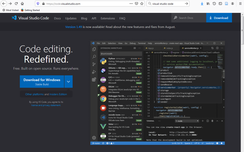Open the Blog link in the navigation
Image resolution: width=244 pixels, height=152 pixels.
(x=84, y=18)
